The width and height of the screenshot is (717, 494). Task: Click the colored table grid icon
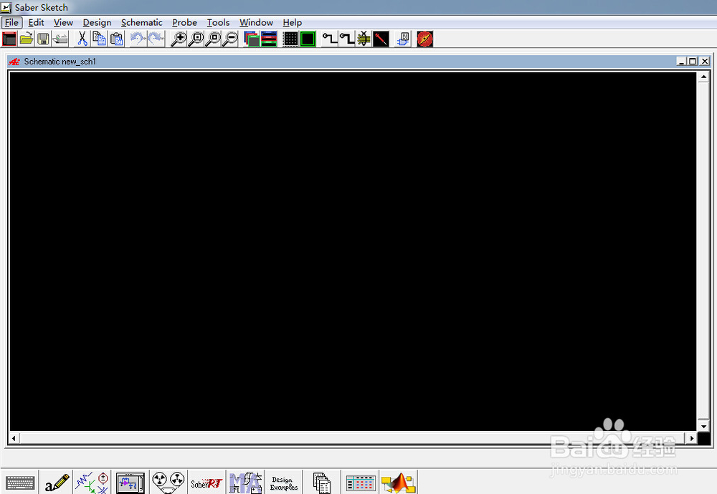pyautogui.click(x=361, y=483)
